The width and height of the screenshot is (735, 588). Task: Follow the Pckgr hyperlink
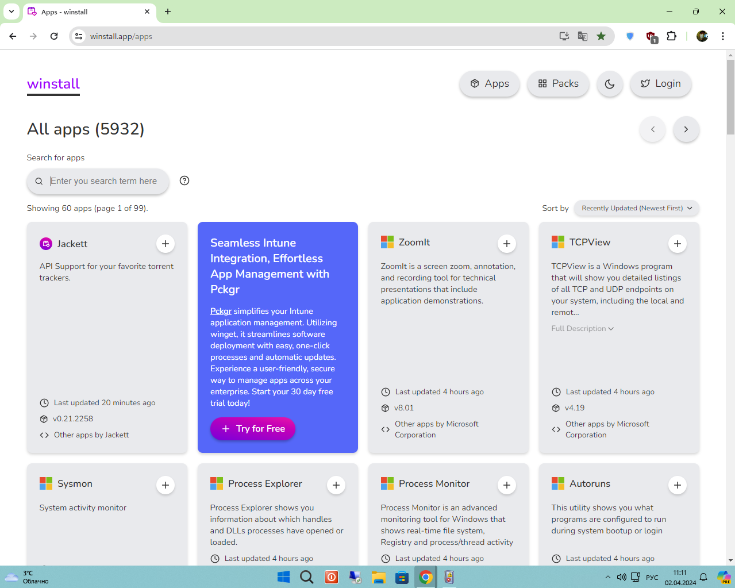pyautogui.click(x=221, y=311)
